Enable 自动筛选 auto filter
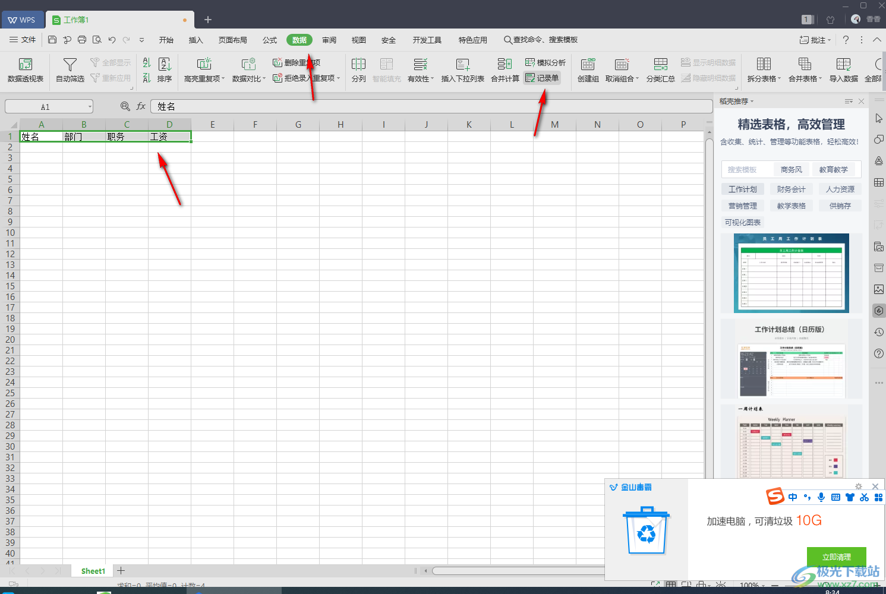The image size is (886, 594). [x=70, y=70]
